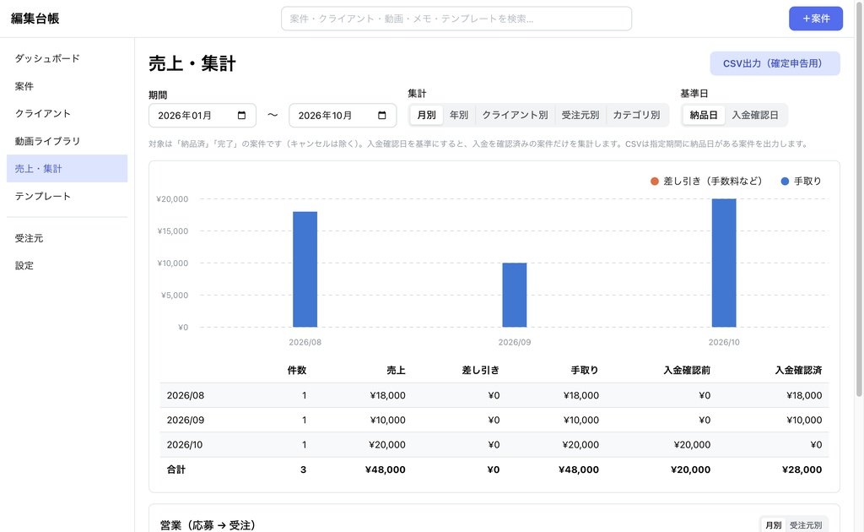Click the 2026/08 bar in chart

tap(305, 269)
